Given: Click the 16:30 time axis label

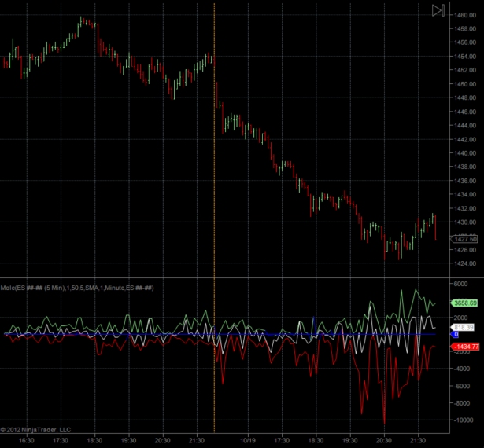Looking at the screenshot, I should (x=26, y=441).
